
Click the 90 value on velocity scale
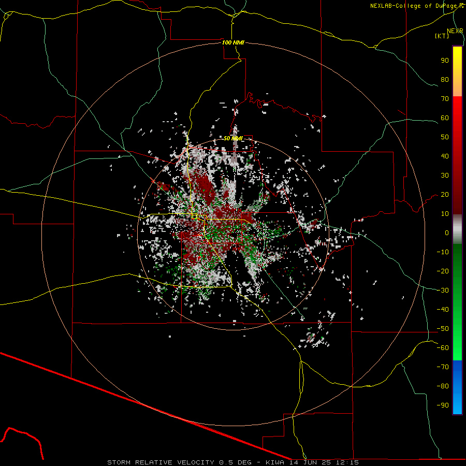(x=445, y=61)
